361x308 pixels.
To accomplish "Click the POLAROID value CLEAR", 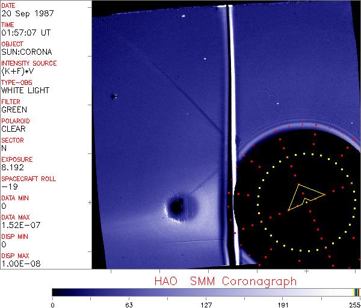I will [13, 129].
